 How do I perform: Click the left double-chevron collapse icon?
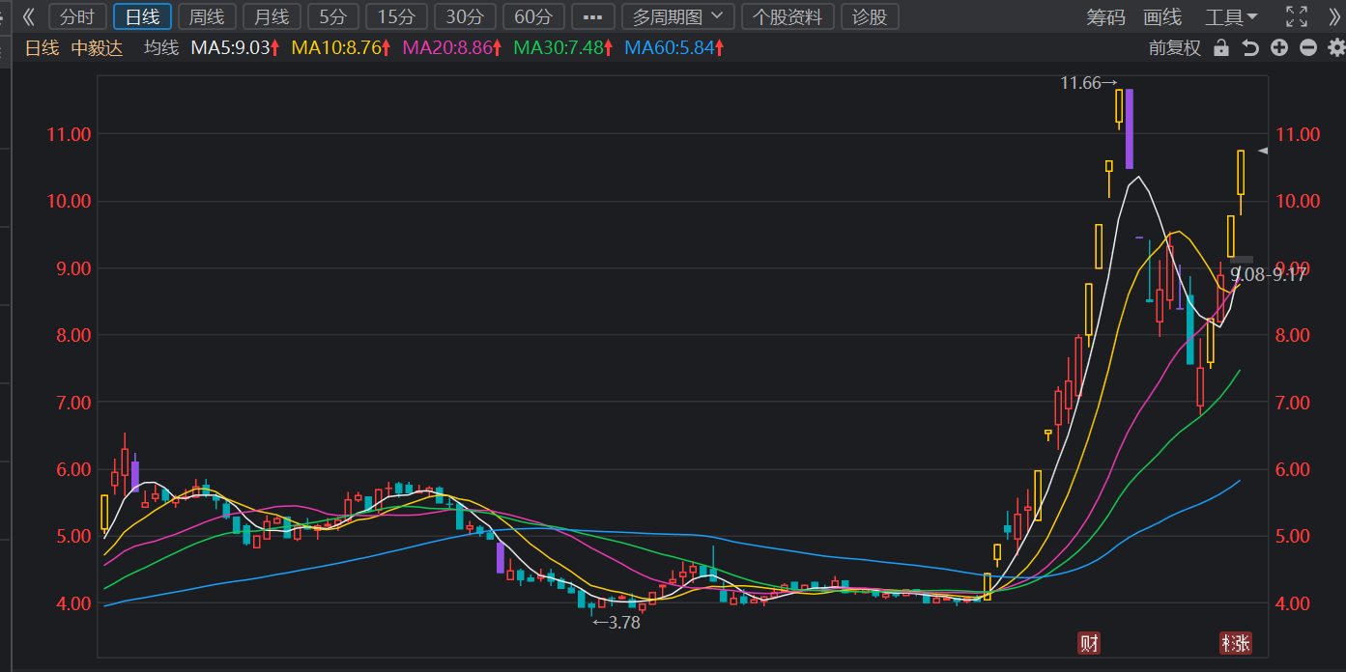[28, 16]
